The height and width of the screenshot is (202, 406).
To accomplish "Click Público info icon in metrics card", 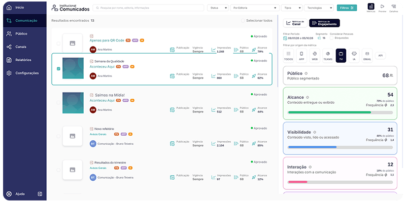I will [x=306, y=73].
